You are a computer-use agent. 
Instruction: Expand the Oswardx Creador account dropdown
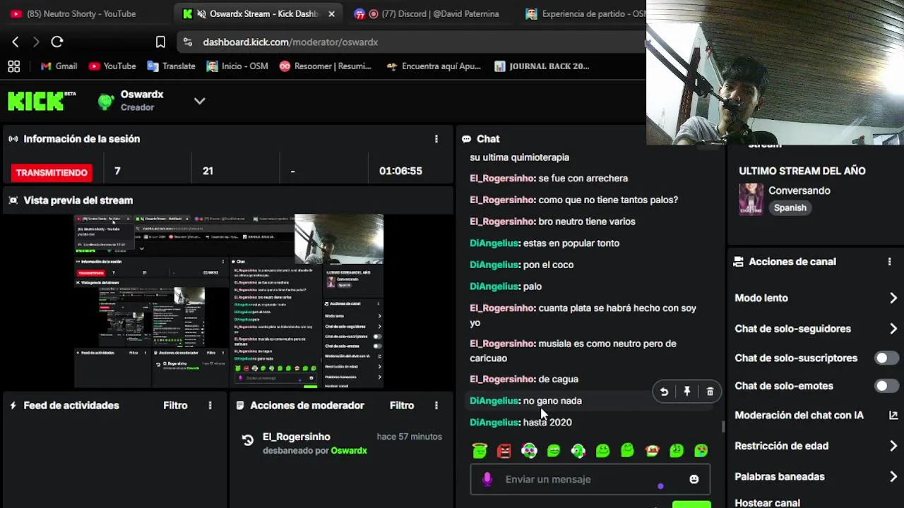click(200, 101)
